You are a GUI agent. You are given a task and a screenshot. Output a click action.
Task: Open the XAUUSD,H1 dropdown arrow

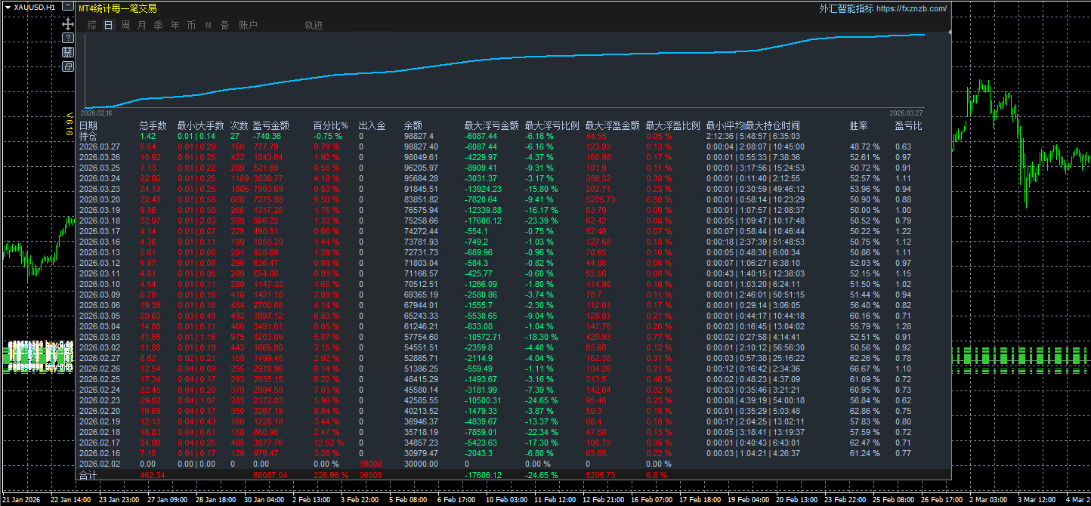pos(8,7)
